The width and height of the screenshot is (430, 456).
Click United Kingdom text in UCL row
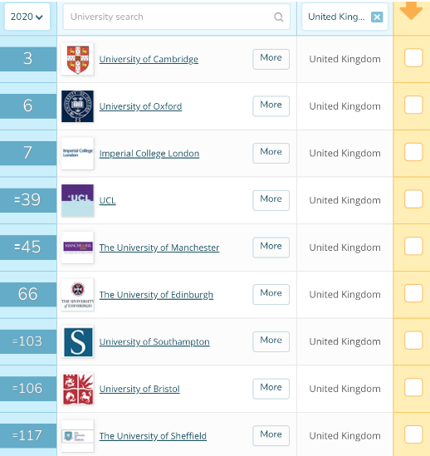344,200
